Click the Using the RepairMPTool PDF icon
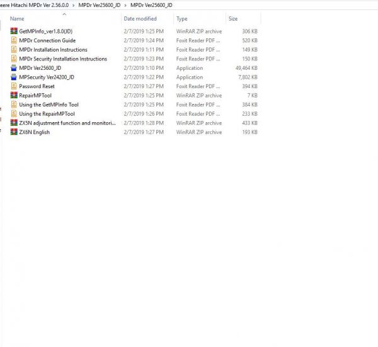 [14, 113]
